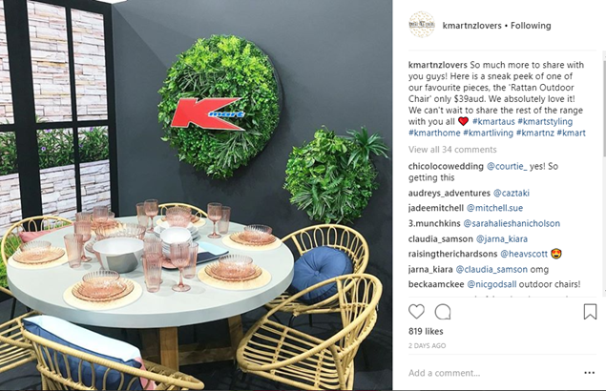Open chicolocowedding commenter profile

(x=446, y=167)
